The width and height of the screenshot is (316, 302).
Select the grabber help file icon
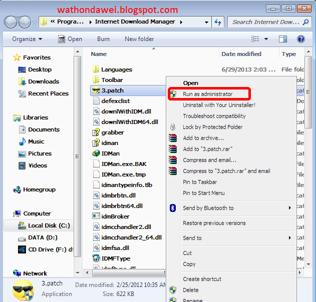[x=96, y=132]
